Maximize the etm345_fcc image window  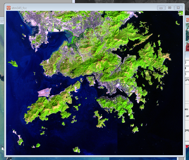coord(170,8)
